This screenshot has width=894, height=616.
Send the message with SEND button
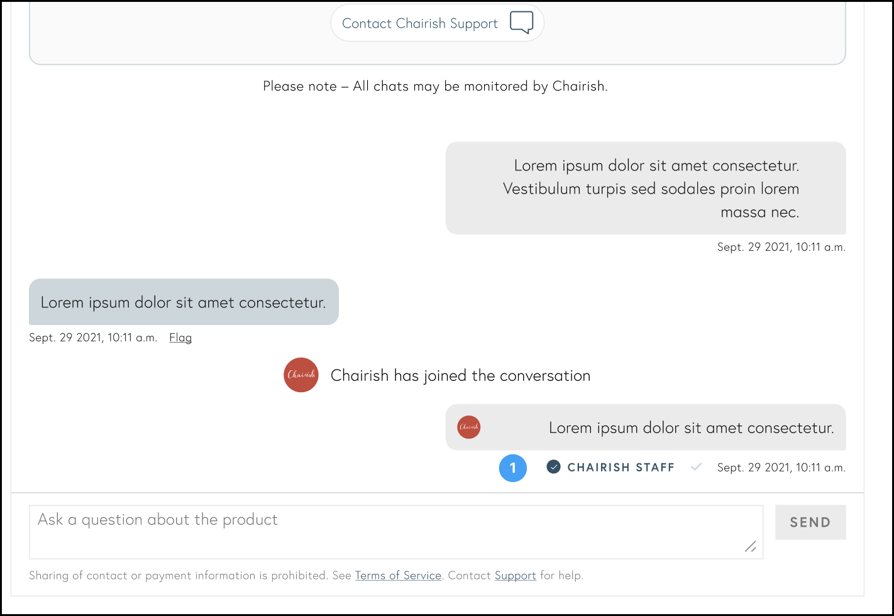coord(810,522)
